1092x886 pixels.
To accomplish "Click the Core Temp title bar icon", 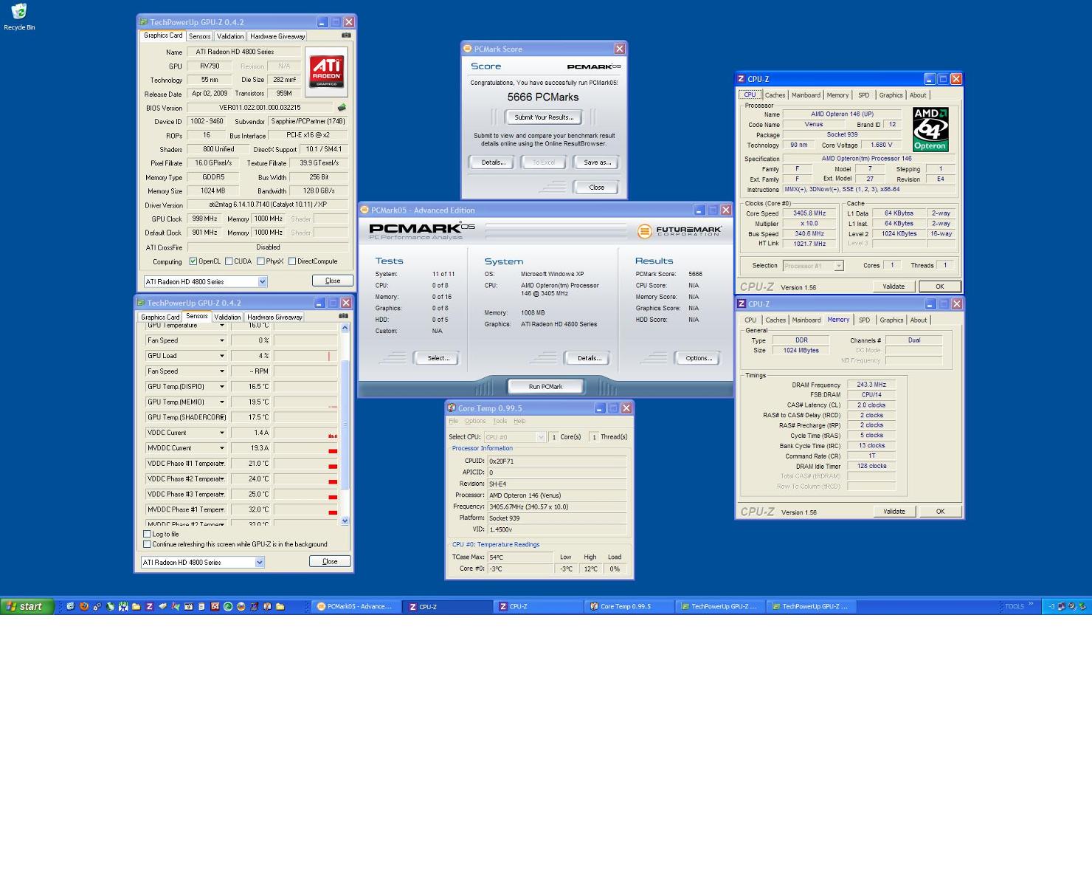I will [x=451, y=408].
